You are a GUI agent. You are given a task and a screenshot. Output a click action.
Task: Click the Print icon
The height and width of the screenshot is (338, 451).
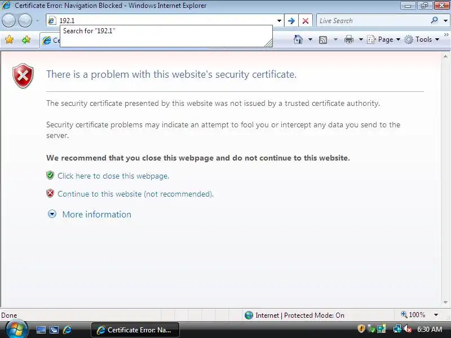tap(348, 39)
